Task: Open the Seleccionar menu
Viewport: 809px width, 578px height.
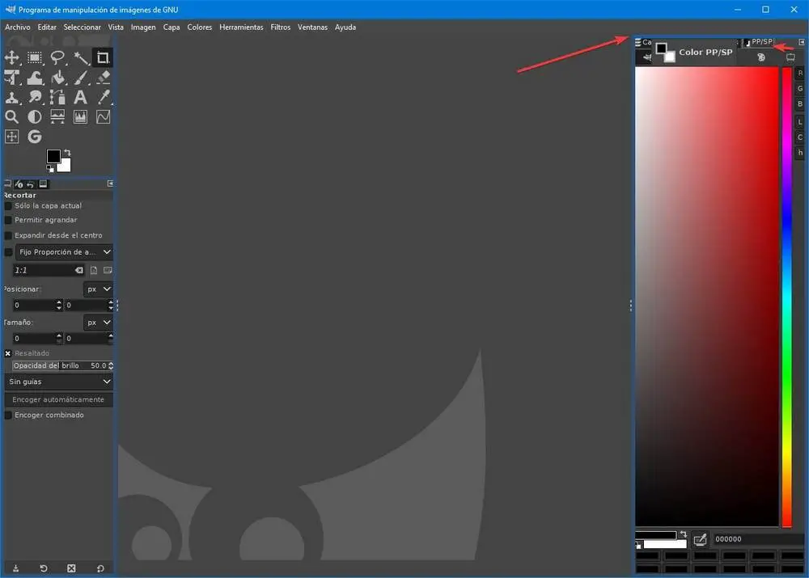Action: point(82,27)
